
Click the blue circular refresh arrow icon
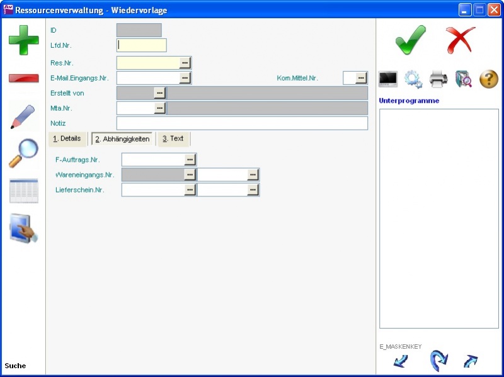(438, 361)
